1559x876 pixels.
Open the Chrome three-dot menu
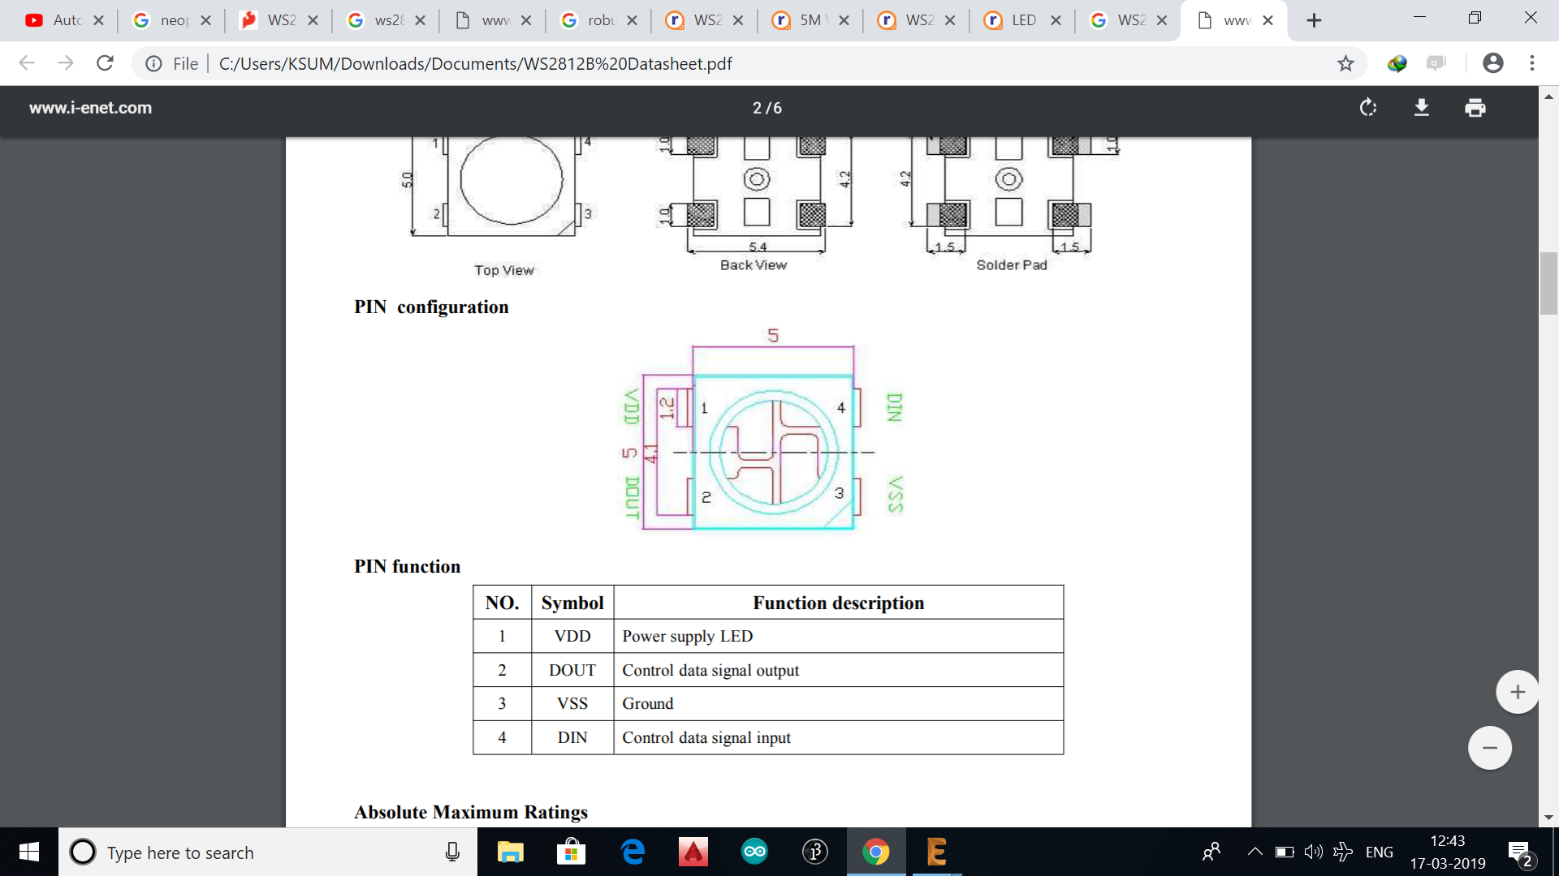[x=1532, y=63]
